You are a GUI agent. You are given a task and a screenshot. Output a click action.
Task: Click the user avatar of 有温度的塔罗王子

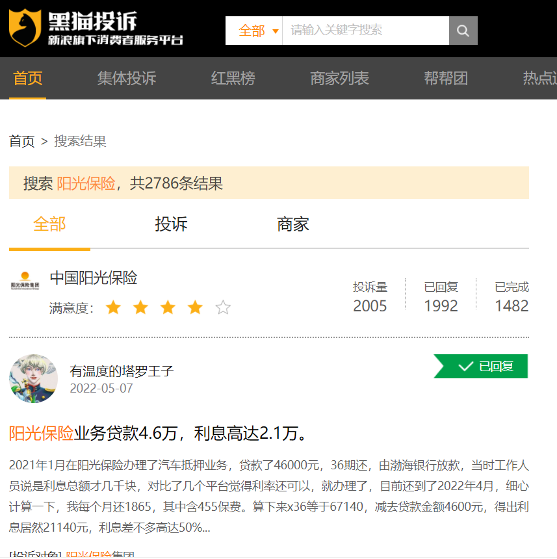(x=34, y=378)
